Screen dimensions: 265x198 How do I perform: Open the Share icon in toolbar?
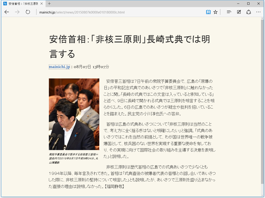click(x=248, y=12)
